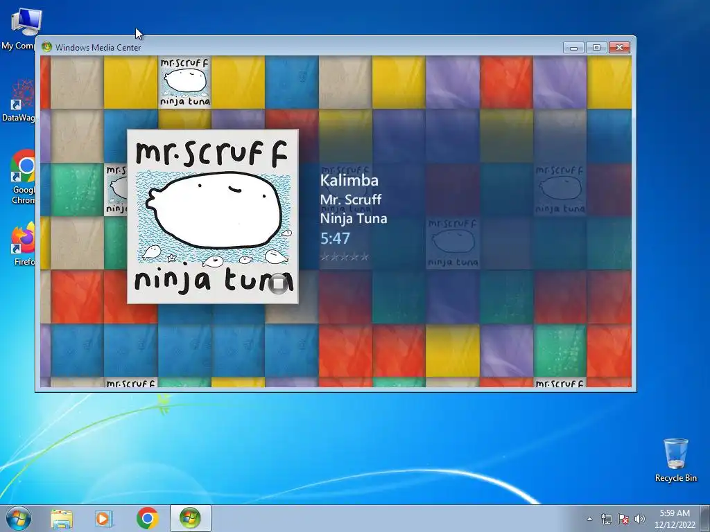Open the network status tray icon

tap(606, 519)
